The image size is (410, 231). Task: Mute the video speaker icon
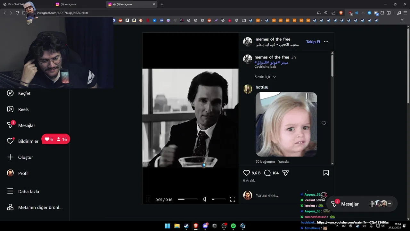[204, 199]
